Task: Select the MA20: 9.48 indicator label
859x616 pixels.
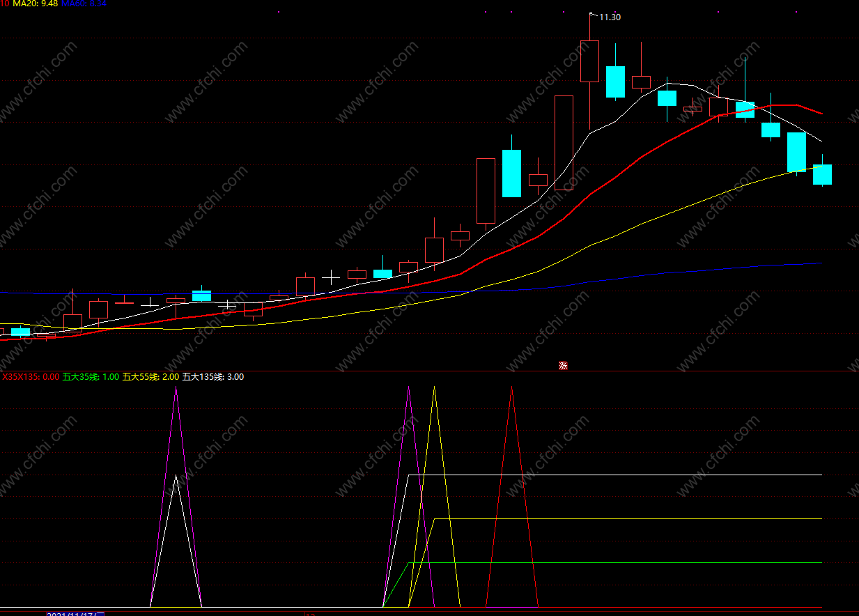Action: (36, 3)
